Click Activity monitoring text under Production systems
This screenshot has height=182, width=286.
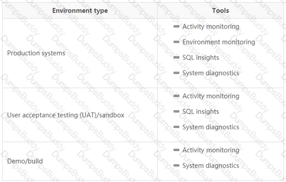click(x=211, y=27)
